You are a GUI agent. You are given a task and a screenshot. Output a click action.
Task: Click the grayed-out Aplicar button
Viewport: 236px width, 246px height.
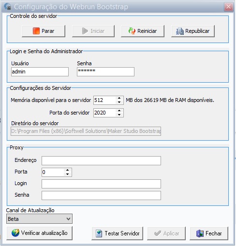pos(166,233)
